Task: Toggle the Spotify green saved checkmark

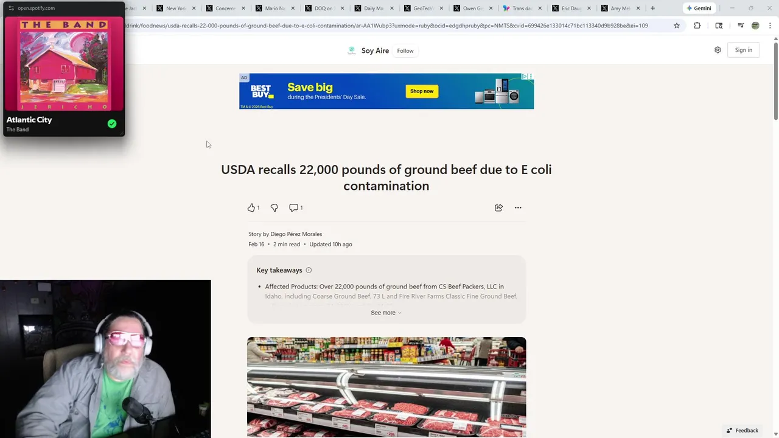Action: click(x=112, y=123)
